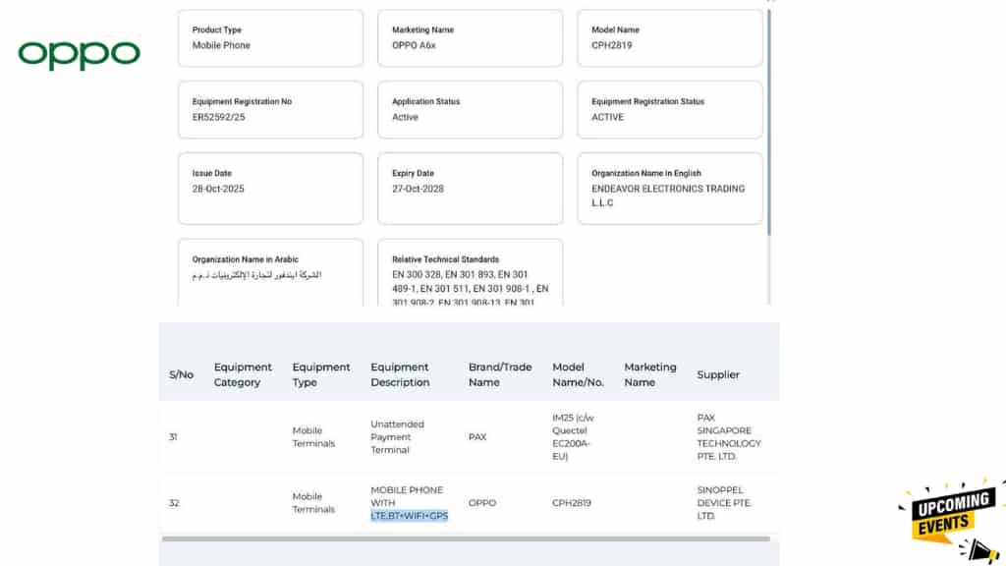Click the Supplier column header
The width and height of the screenshot is (1006, 566).
(x=717, y=374)
